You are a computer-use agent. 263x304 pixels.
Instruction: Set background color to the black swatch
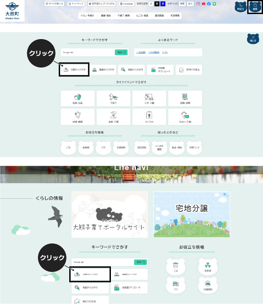(x=157, y=4)
